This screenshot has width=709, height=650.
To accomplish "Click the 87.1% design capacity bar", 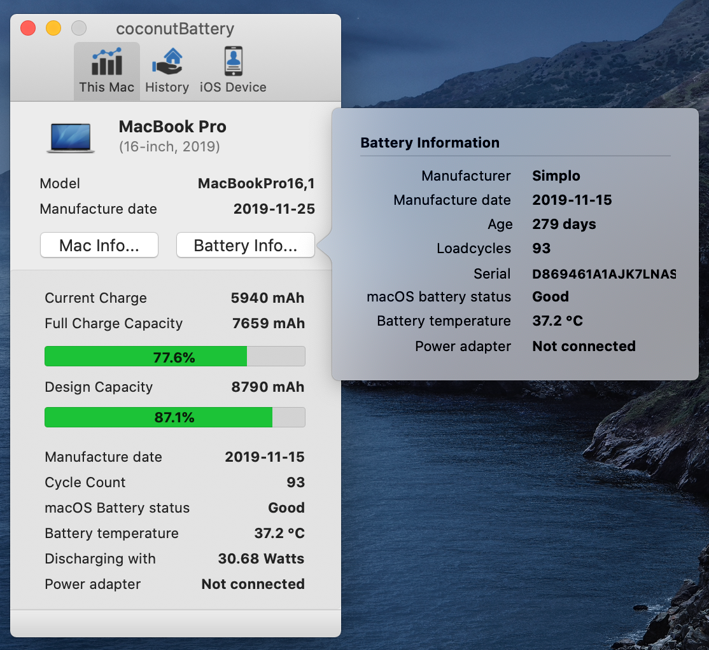I will [174, 417].
